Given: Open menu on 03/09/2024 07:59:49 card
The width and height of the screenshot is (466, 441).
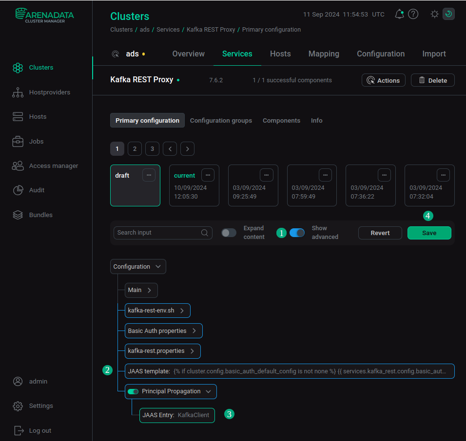Looking at the screenshot, I should click(x=325, y=175).
